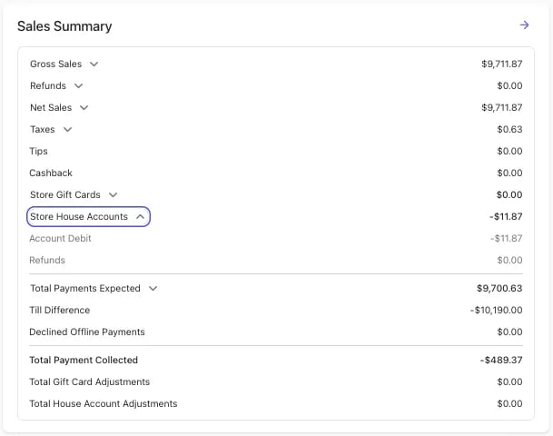Select the Taxes row label
The height and width of the screenshot is (436, 553).
[x=43, y=130]
